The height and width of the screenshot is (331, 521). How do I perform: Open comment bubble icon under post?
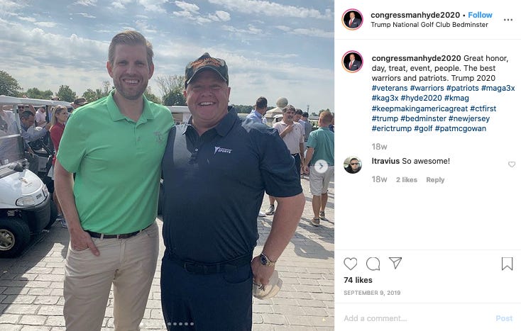(x=373, y=264)
